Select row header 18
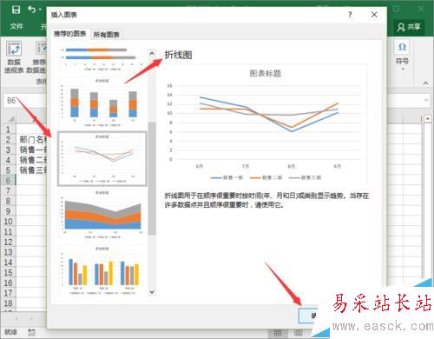Screen dimensions: 434x339 pyautogui.click(x=8, y=303)
